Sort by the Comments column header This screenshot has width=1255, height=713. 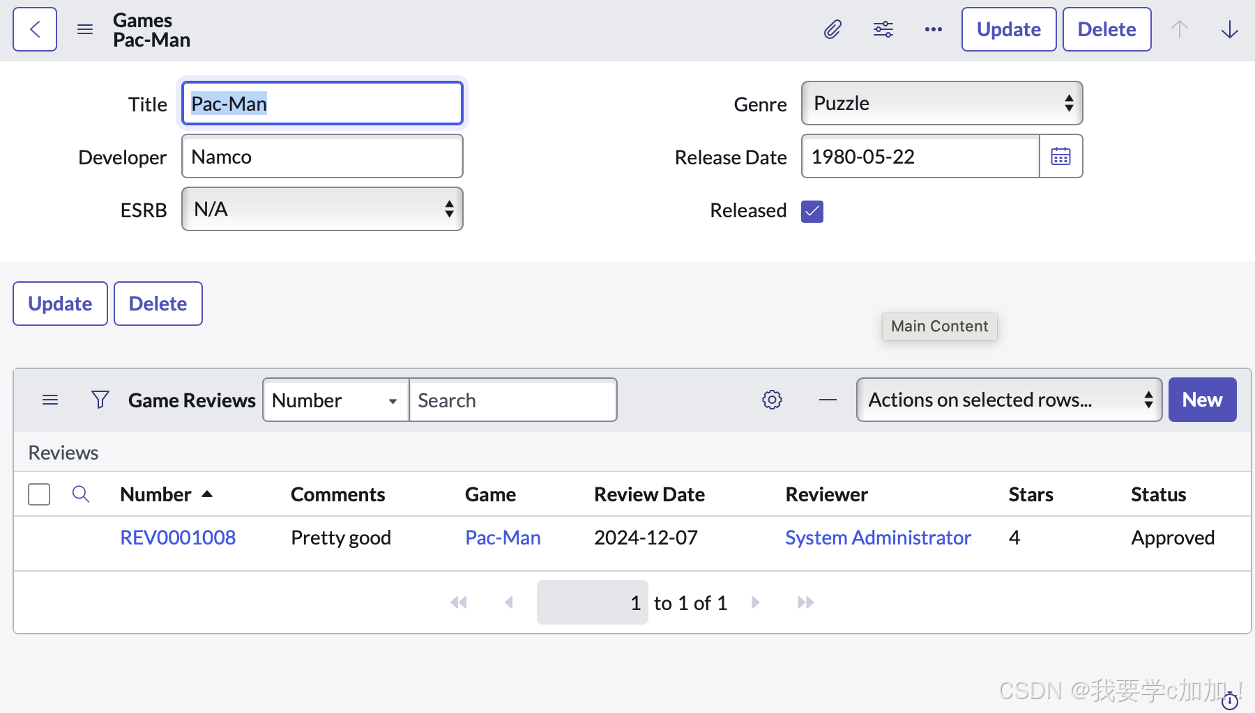coord(338,494)
